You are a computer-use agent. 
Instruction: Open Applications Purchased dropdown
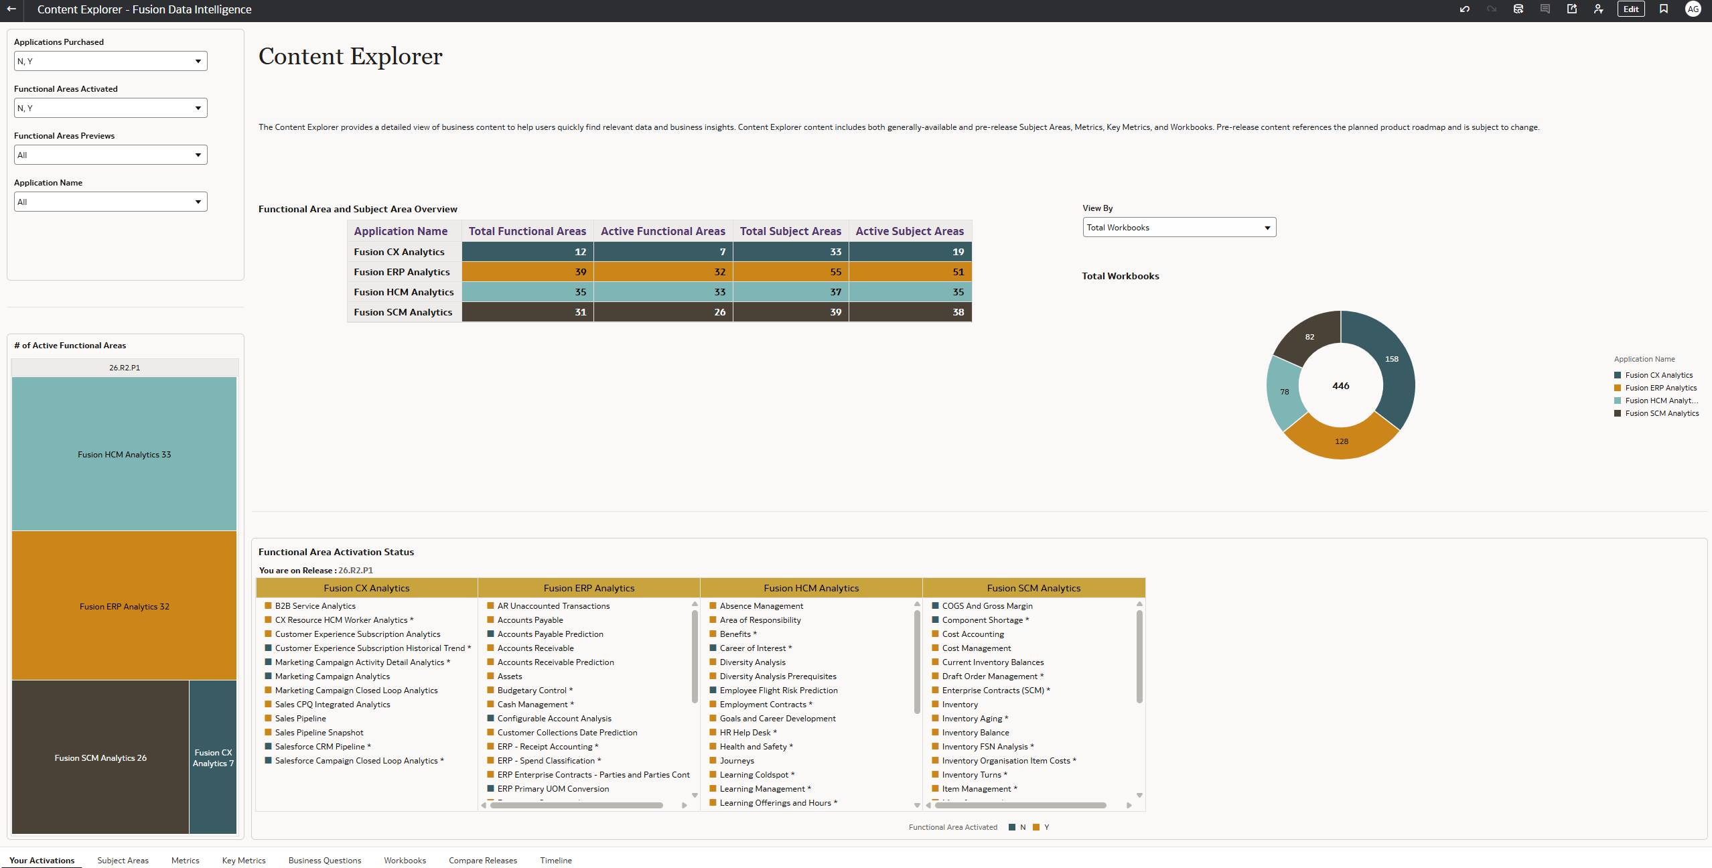tap(111, 61)
